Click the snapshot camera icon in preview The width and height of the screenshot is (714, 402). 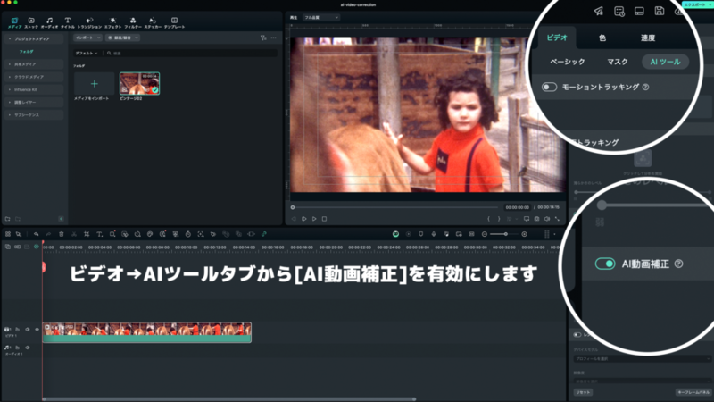click(537, 219)
